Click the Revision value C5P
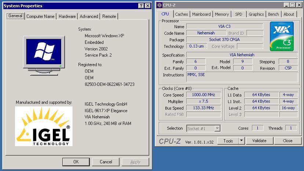This screenshot has height=171, width=304. point(288,68)
